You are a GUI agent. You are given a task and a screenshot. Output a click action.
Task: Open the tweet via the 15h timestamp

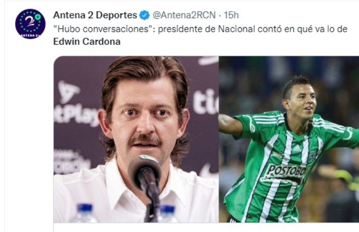pyautogui.click(x=231, y=15)
